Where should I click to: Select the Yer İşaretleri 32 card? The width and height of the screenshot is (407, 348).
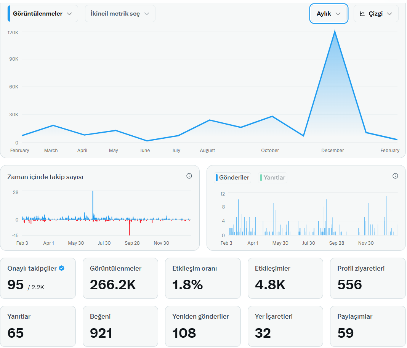(x=285, y=326)
